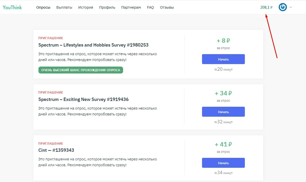Visit the FAQ page
Viewport: 306px width, 182px height.
(x=150, y=8)
